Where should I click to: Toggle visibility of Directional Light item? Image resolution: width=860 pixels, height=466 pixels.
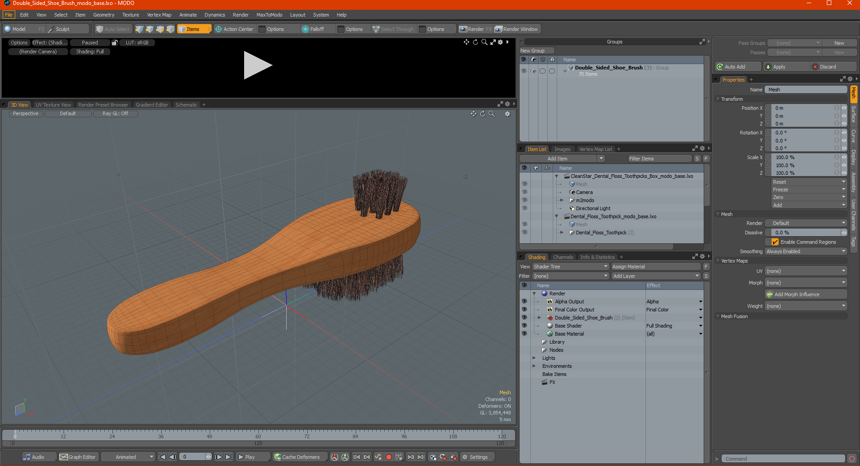524,208
